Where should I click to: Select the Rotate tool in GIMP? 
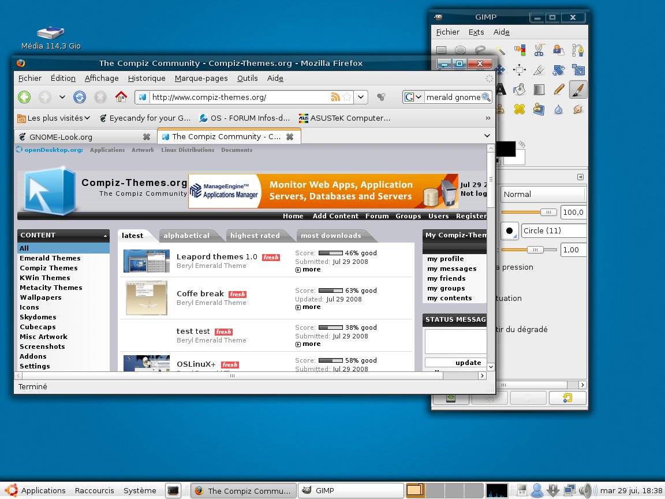tap(559, 69)
